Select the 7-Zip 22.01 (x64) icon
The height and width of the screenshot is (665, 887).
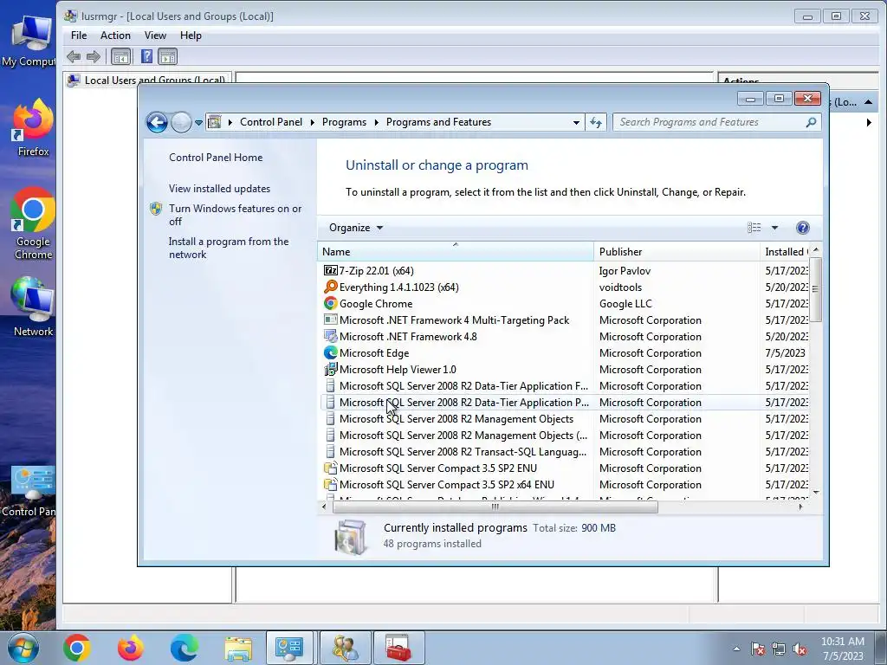[330, 271]
